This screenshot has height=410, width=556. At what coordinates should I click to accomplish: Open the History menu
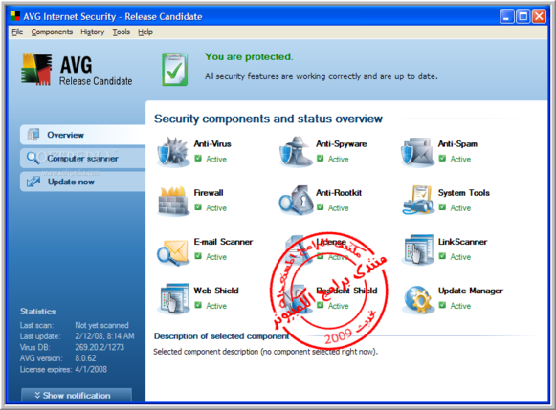point(92,32)
